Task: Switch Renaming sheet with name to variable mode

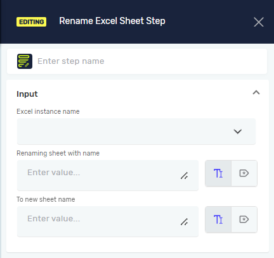Action: (244, 173)
